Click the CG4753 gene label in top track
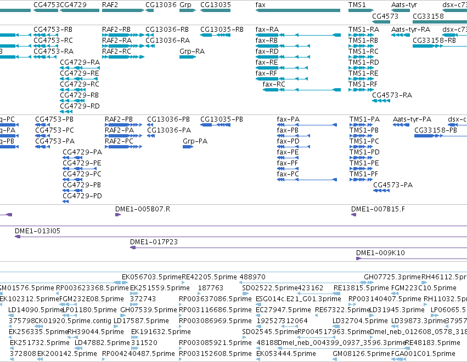Screen dimensions: 467x362 (47, 5)
